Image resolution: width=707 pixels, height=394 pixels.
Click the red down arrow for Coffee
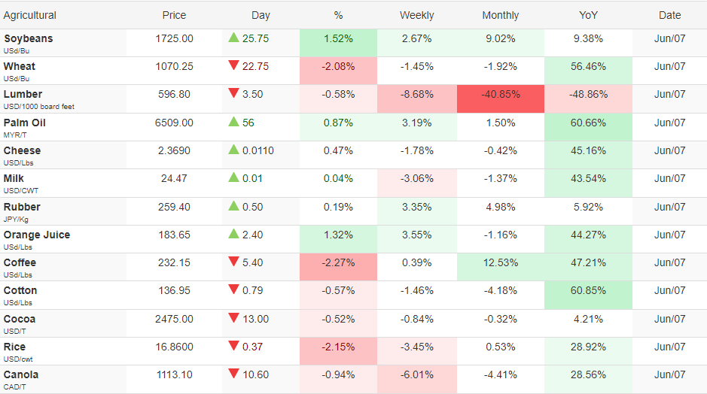tap(233, 262)
